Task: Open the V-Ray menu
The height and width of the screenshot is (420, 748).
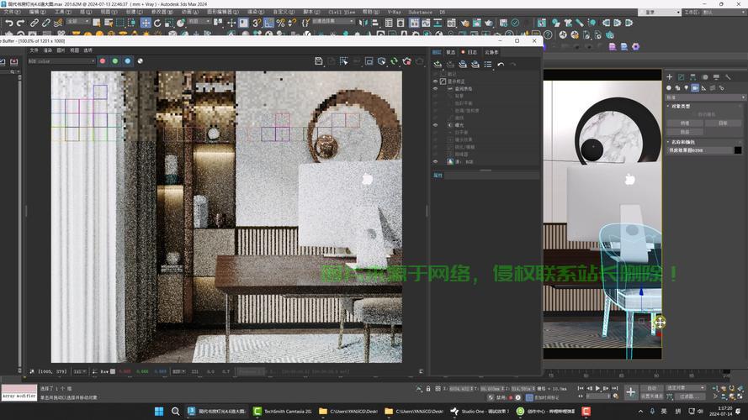Action: 394,13
